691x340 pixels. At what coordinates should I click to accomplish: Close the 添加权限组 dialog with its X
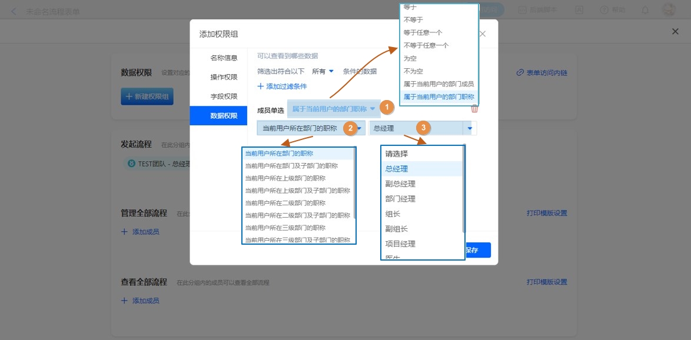(483, 34)
